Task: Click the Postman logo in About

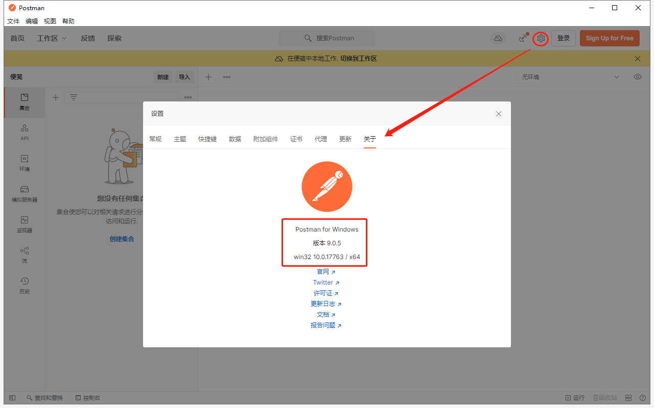Action: [x=327, y=187]
